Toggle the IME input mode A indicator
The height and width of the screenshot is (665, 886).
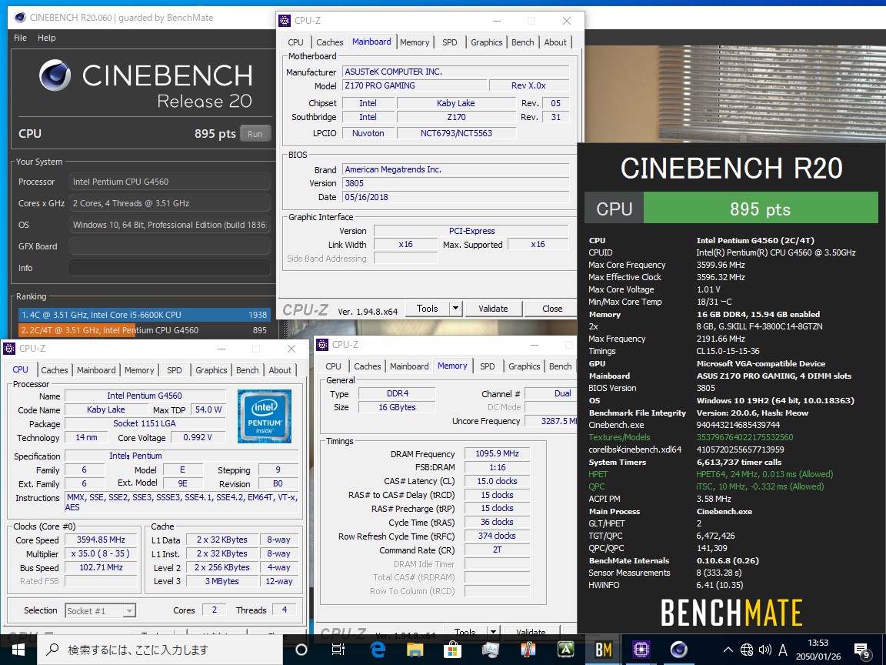coord(783,650)
